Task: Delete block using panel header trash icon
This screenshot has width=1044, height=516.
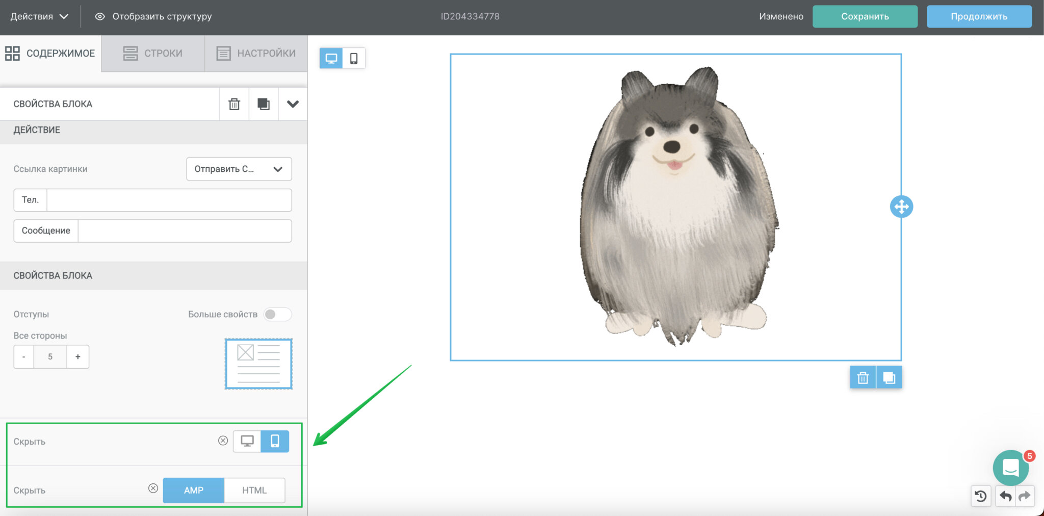Action: pyautogui.click(x=234, y=104)
